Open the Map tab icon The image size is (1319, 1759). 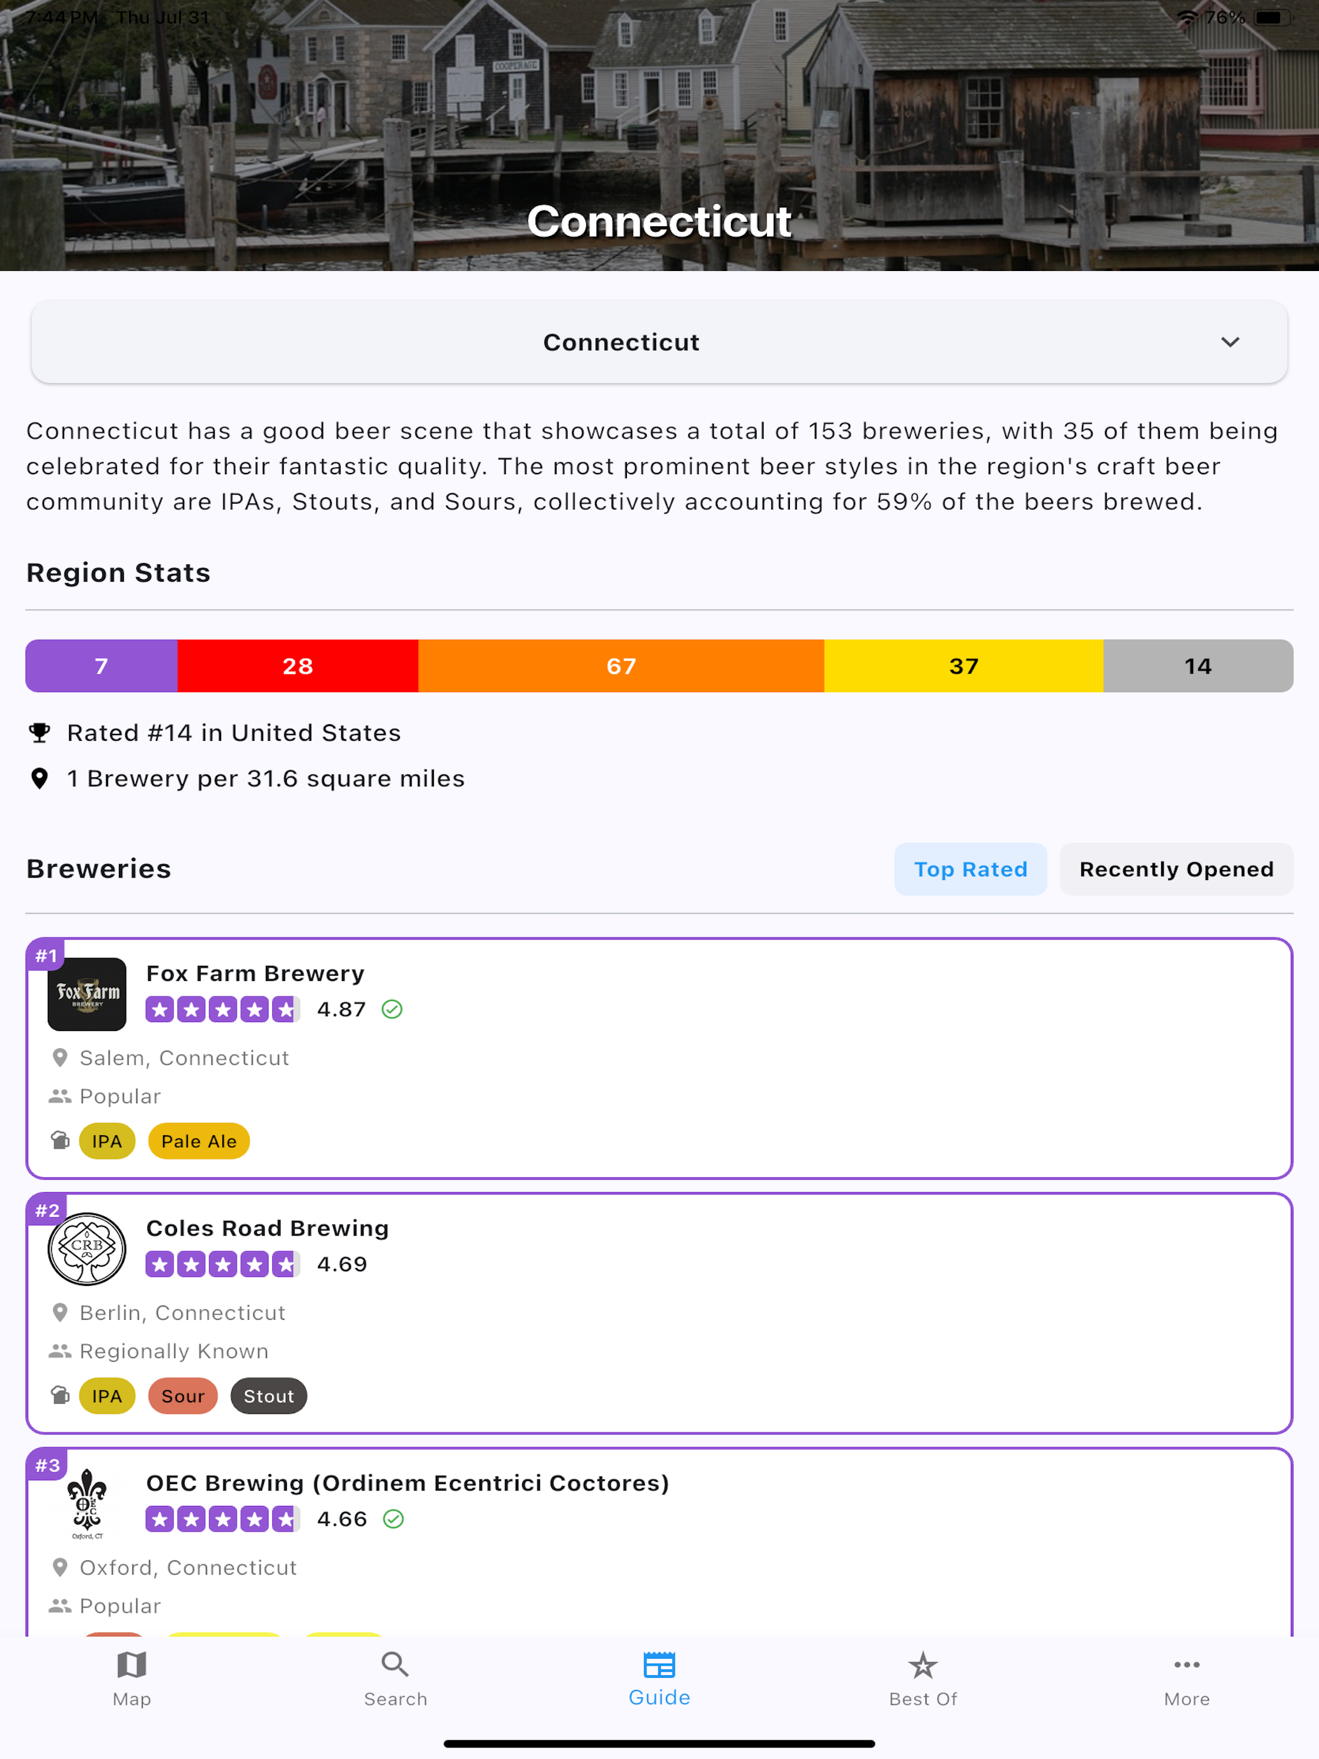(x=131, y=1664)
